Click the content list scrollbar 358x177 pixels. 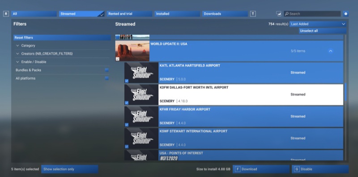pyautogui.click(x=345, y=92)
